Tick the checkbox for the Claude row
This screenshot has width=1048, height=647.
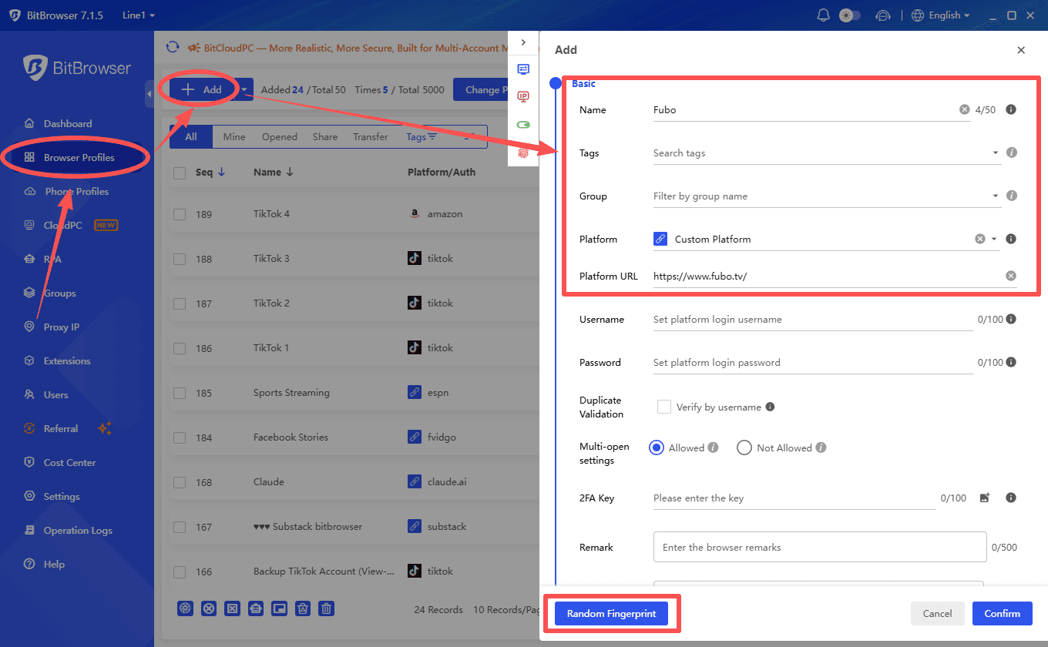click(180, 482)
